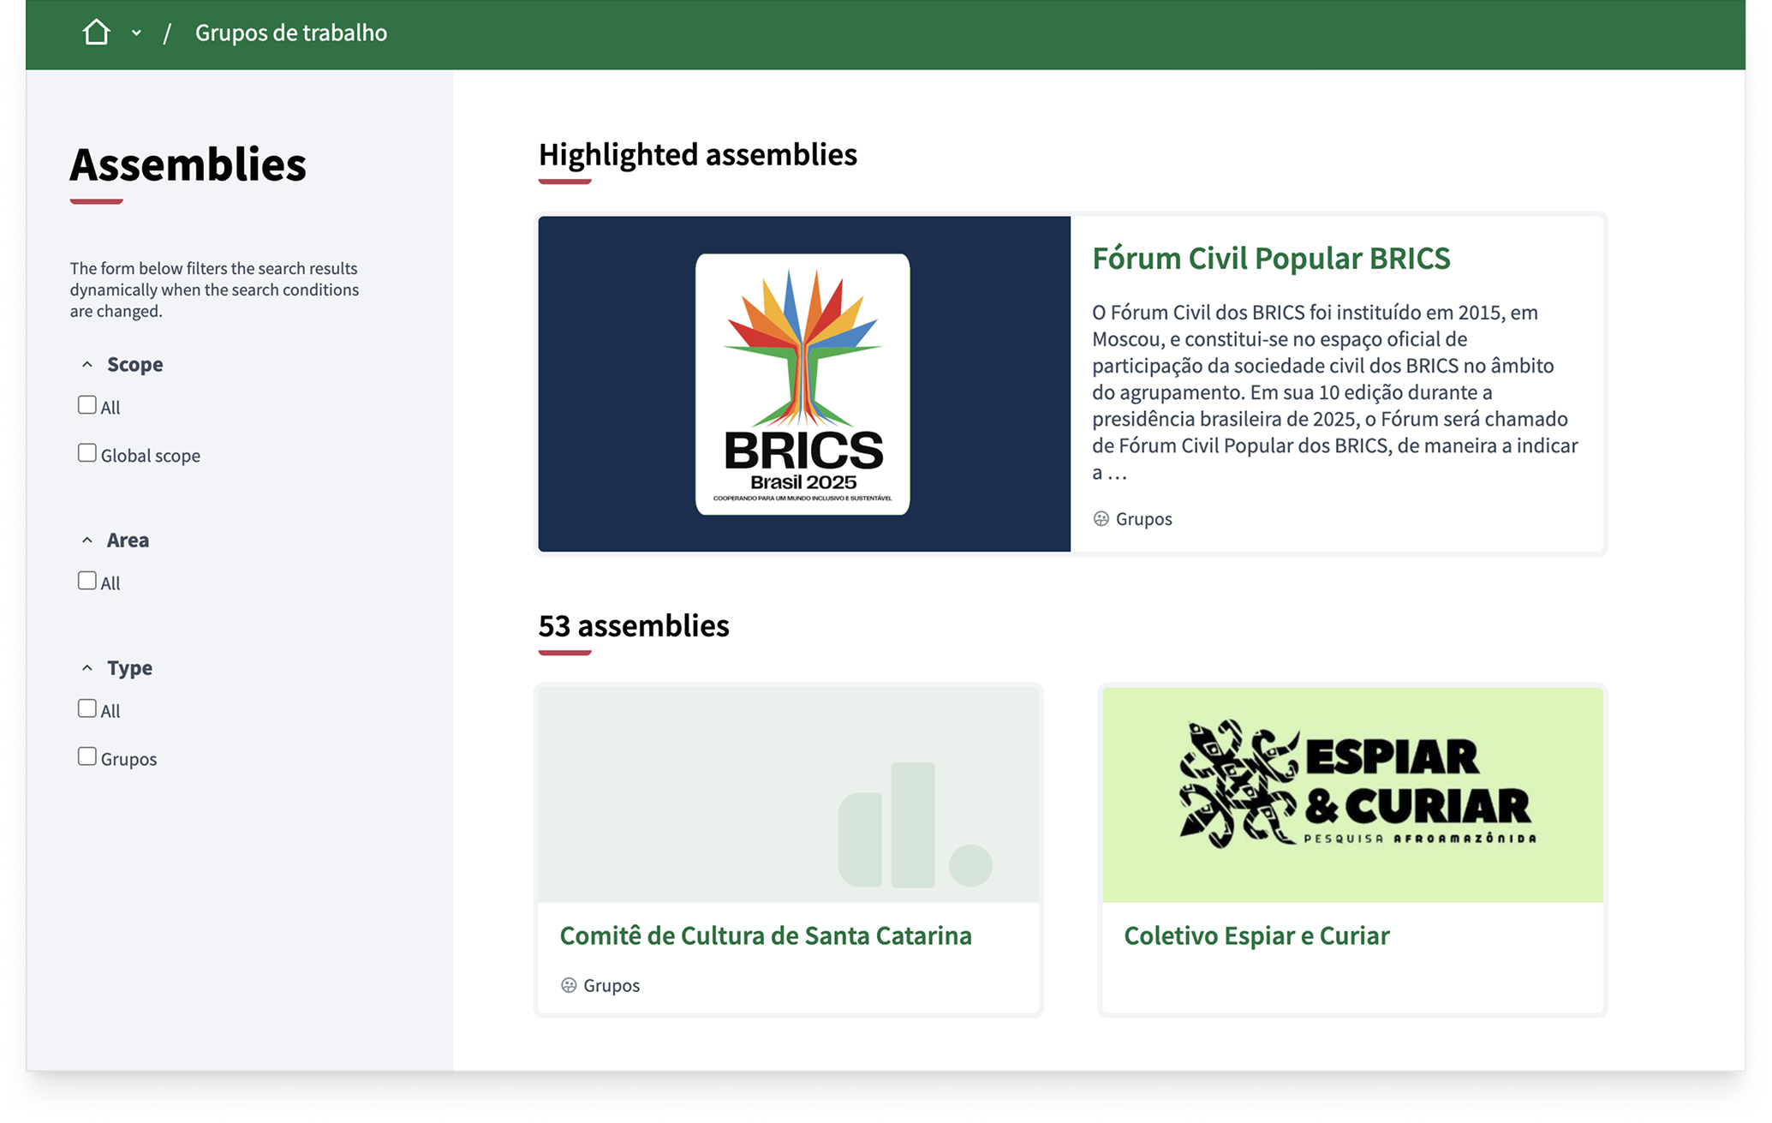Screen dimensions: 1772x1123
Task: Click Grupos icon on Santa Catarina card
Action: pyautogui.click(x=569, y=985)
